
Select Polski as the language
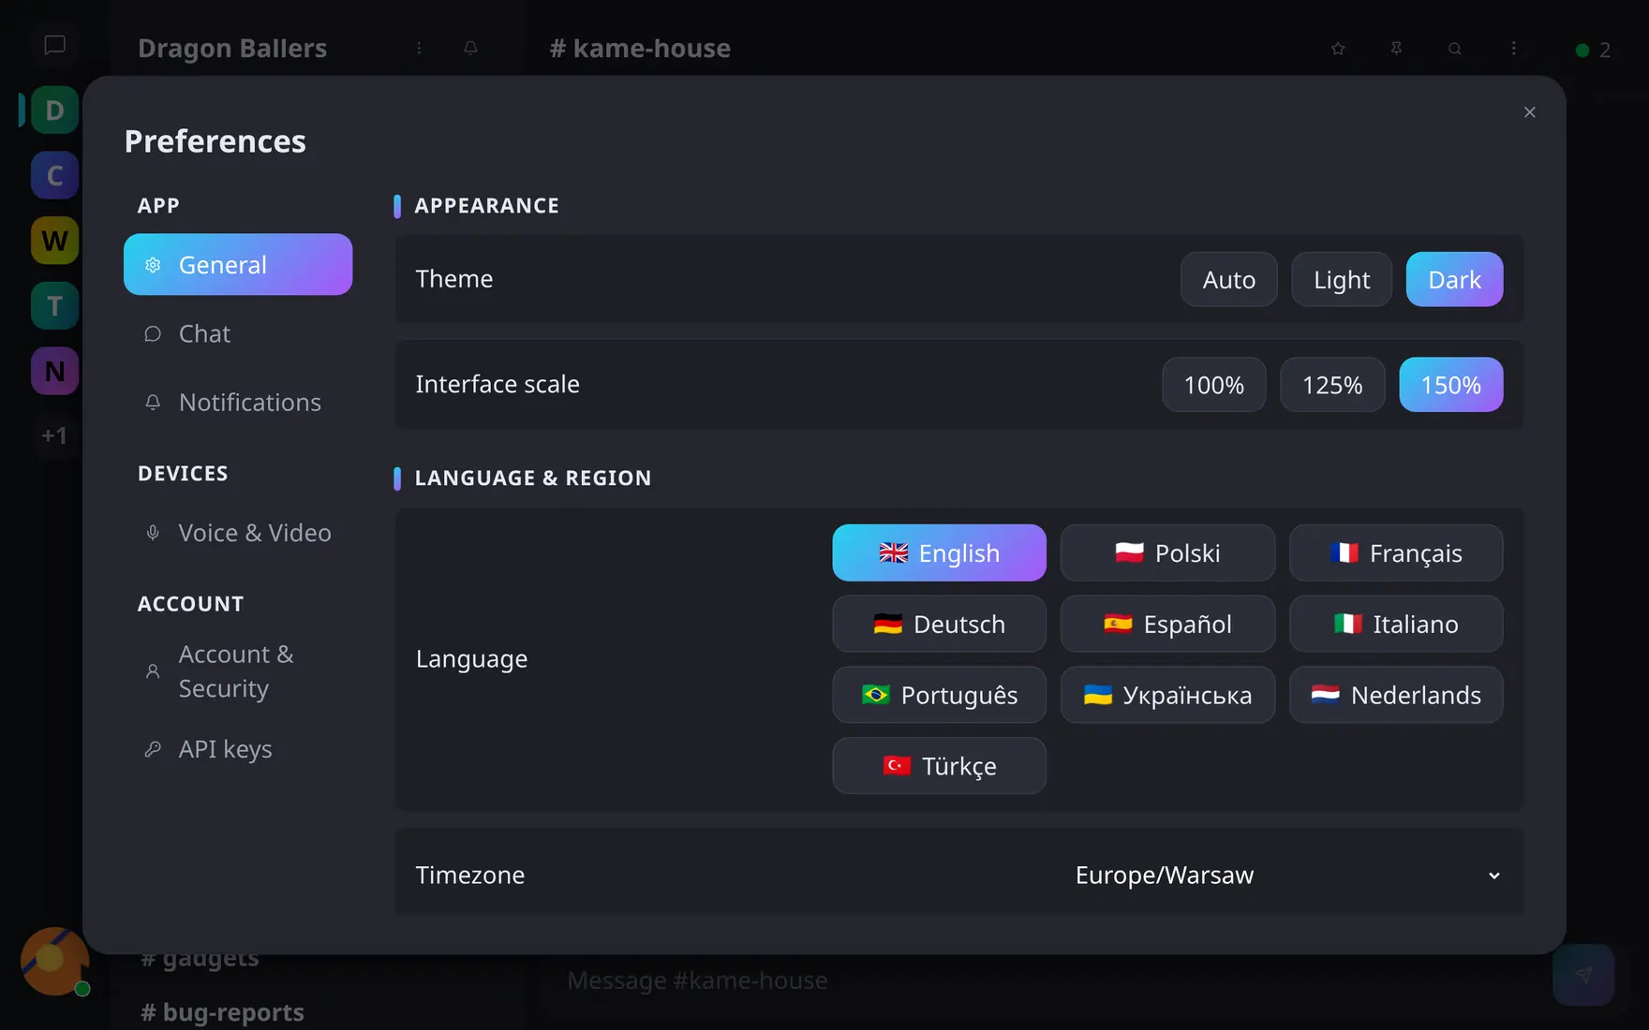pyautogui.click(x=1167, y=553)
